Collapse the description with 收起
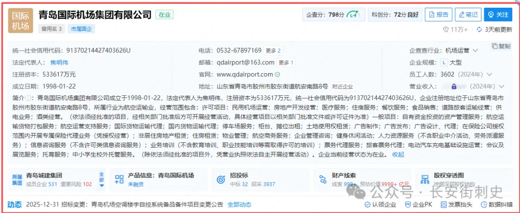 [398, 154]
